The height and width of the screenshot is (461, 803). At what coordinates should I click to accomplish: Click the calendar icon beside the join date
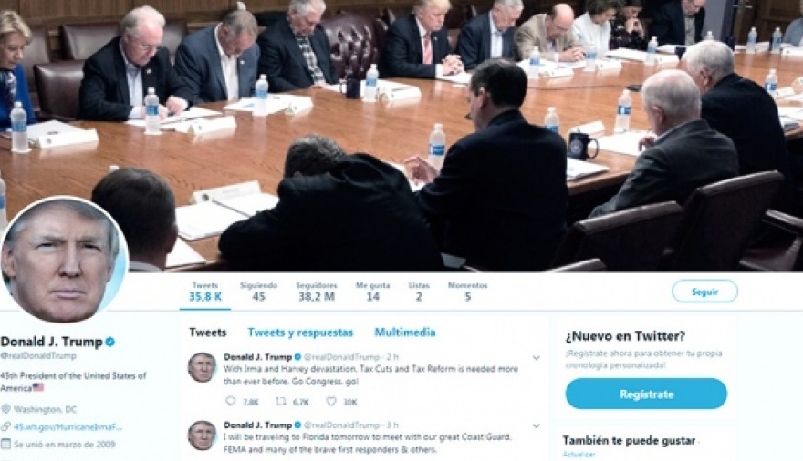pyautogui.click(x=5, y=444)
